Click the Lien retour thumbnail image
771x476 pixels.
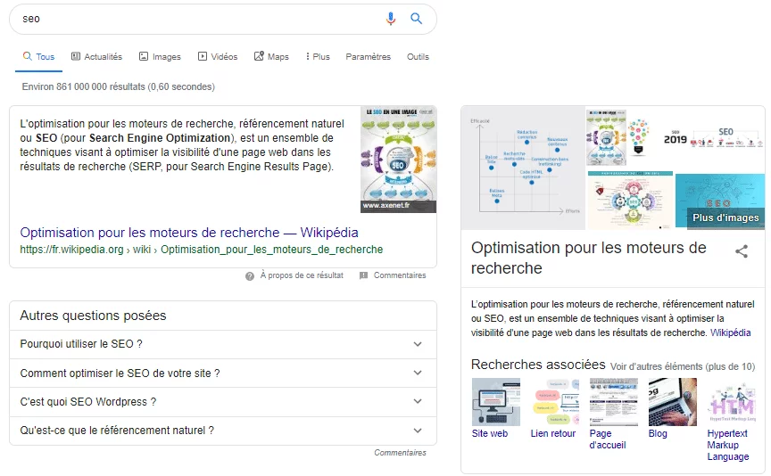(x=555, y=402)
